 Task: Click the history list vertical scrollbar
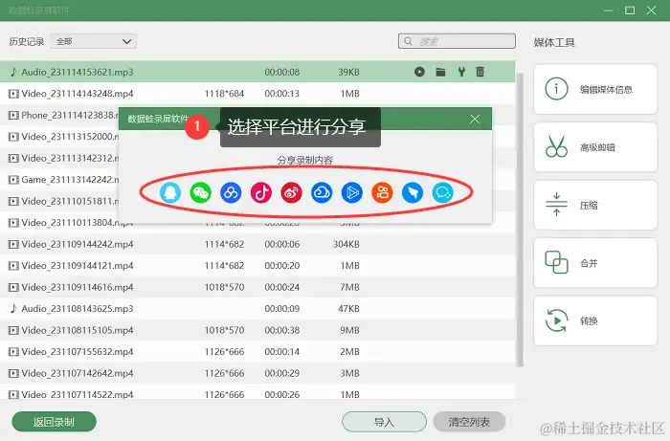(520, 220)
